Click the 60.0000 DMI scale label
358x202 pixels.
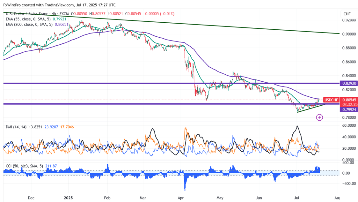point(349,125)
